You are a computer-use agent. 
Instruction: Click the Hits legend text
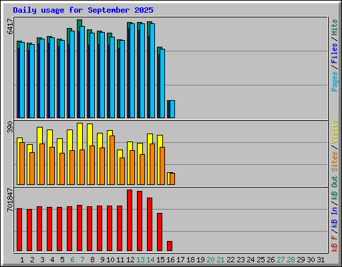[x=335, y=27]
